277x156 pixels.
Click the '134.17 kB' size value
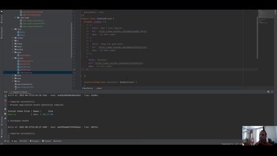(x=48, y=114)
